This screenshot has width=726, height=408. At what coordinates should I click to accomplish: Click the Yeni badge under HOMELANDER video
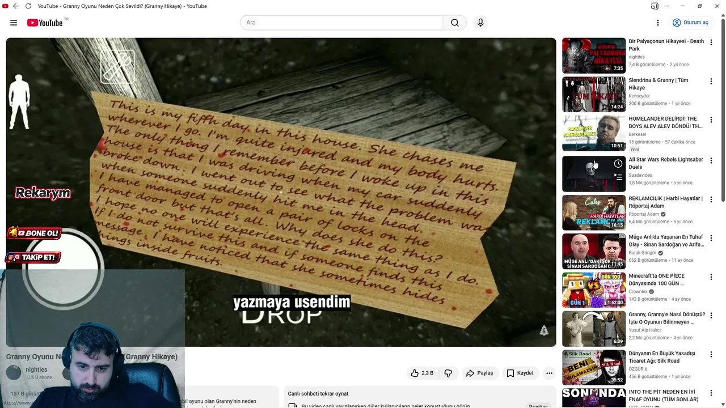tap(635, 150)
